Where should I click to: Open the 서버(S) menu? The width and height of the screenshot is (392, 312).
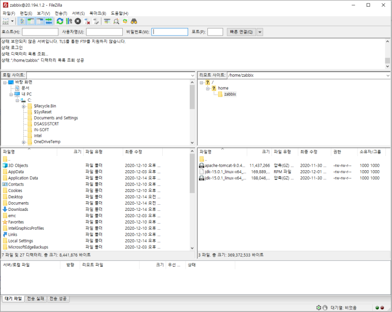pyautogui.click(x=78, y=13)
